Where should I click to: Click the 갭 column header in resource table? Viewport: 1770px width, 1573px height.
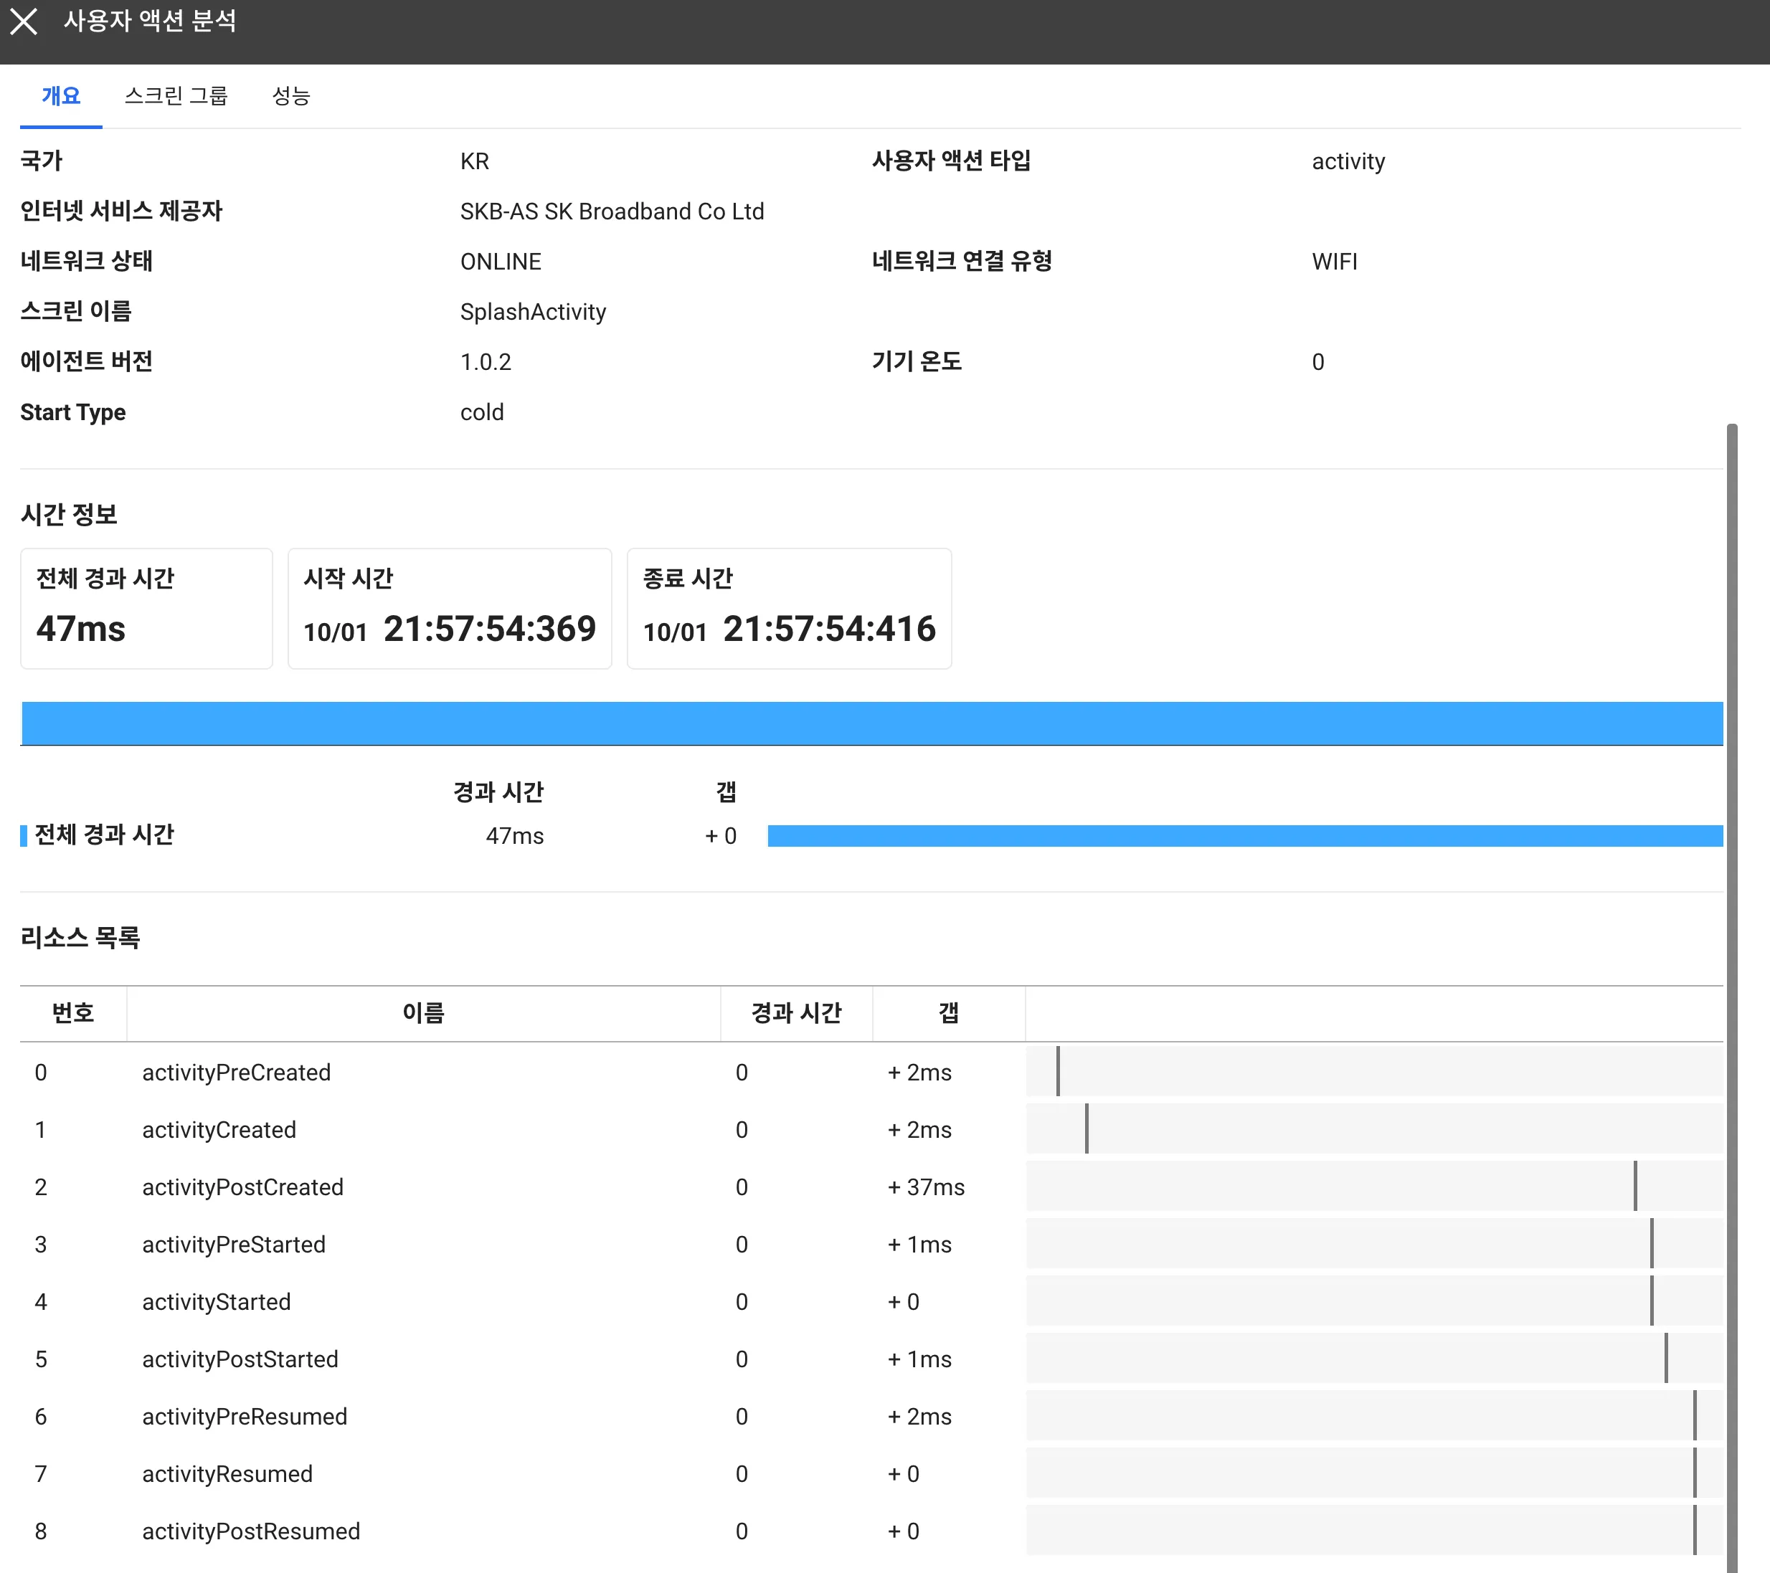[x=948, y=1013]
